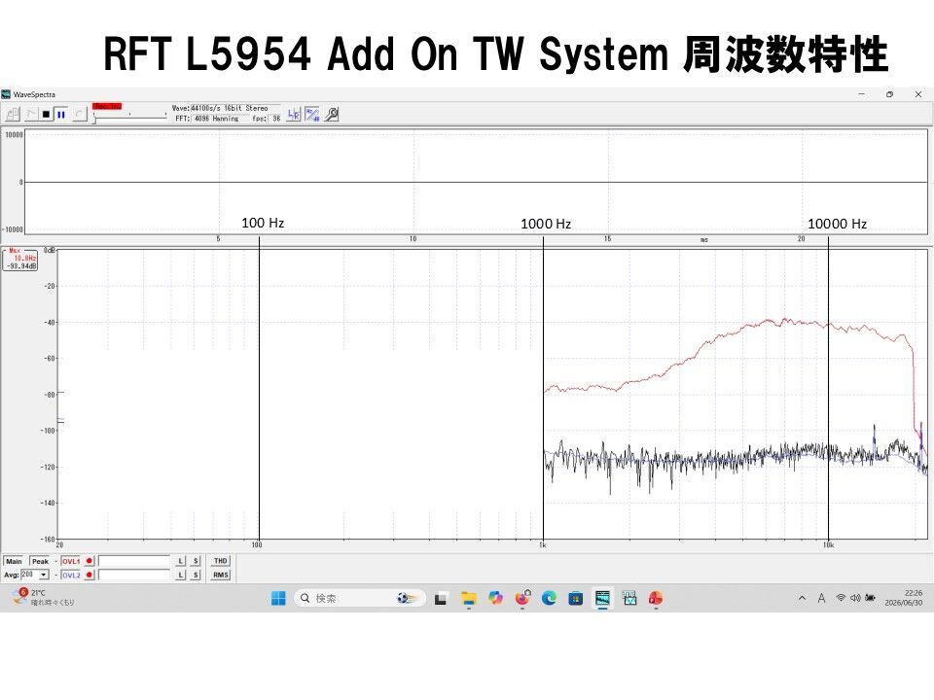Toggle the Main display button
Screen dimensions: 934x700
tap(14, 561)
